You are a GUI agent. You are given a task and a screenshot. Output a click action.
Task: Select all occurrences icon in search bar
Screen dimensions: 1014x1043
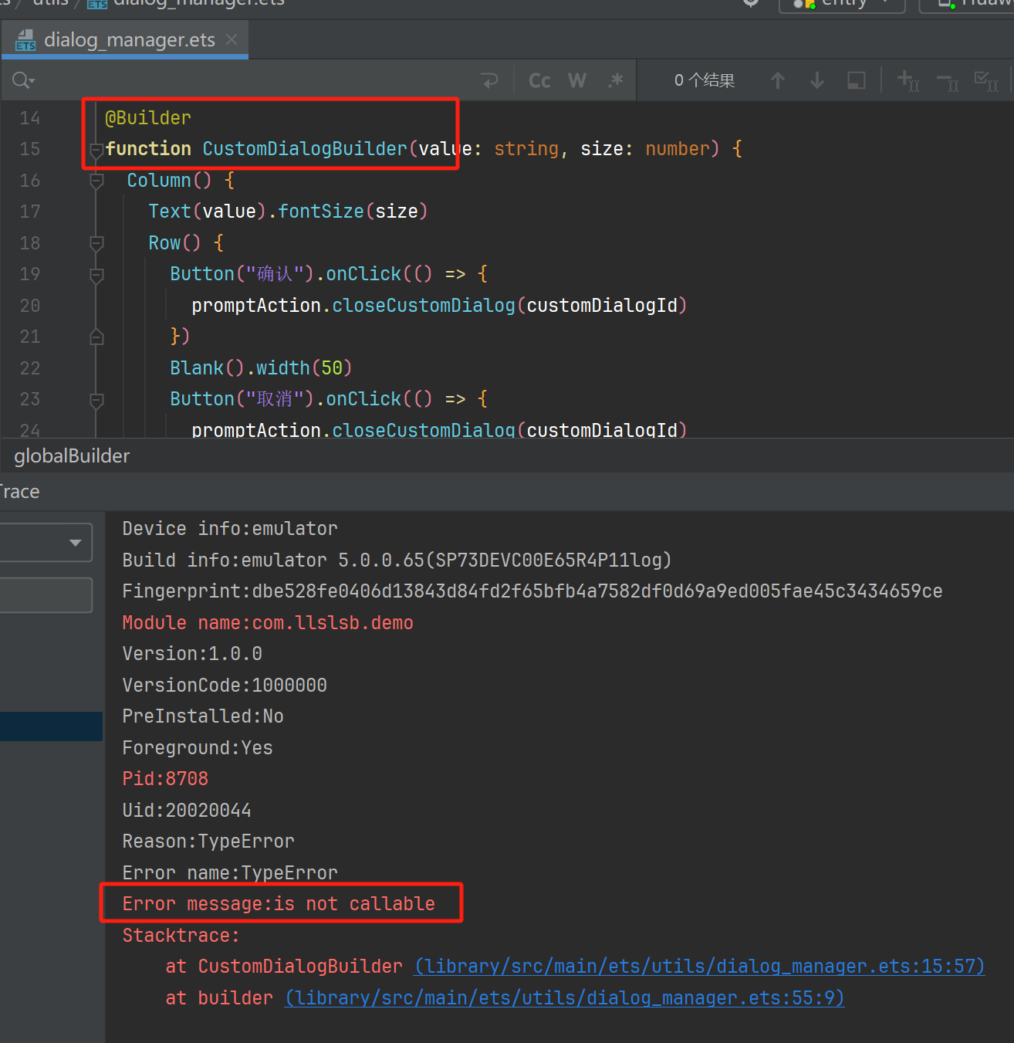point(986,80)
